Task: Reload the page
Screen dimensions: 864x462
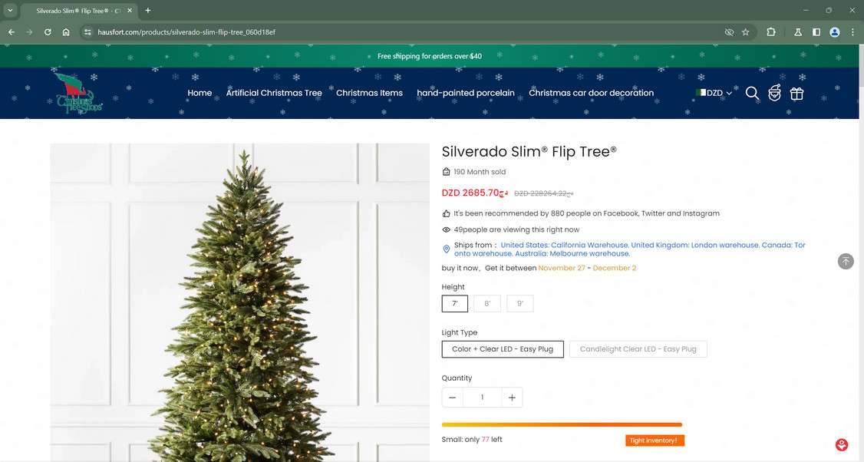Action: [x=48, y=32]
